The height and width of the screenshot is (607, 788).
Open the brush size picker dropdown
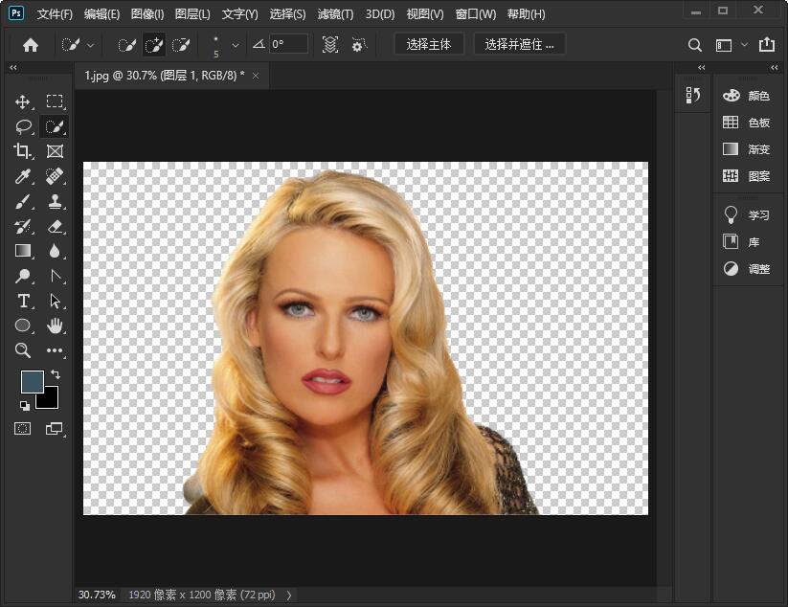pyautogui.click(x=236, y=45)
